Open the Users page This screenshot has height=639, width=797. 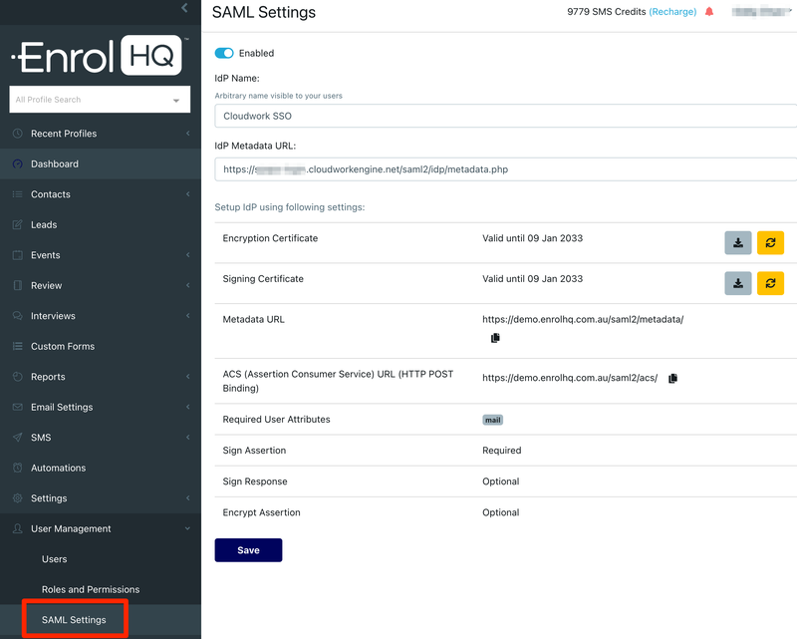(55, 559)
